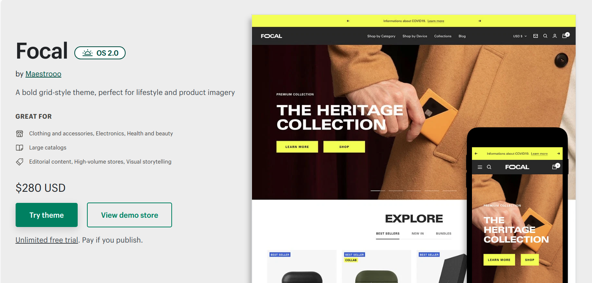Screen dimensions: 592x283
Task: Click Learn more in desktop announcement bar
Action: (x=436, y=21)
